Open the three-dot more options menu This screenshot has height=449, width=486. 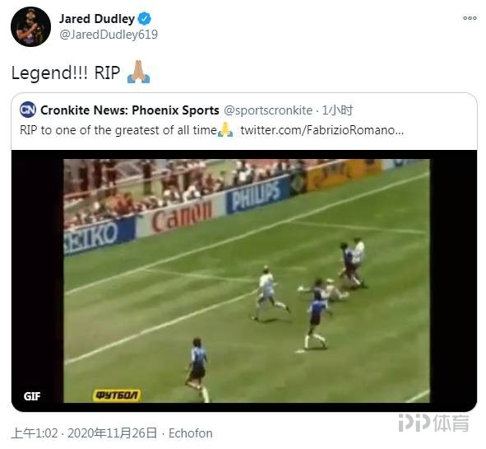click(x=470, y=18)
